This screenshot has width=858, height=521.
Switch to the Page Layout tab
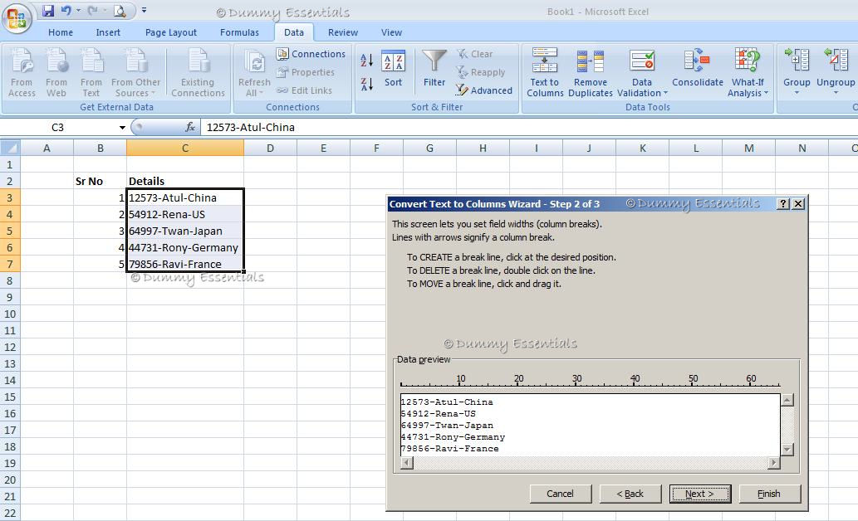pyautogui.click(x=171, y=32)
